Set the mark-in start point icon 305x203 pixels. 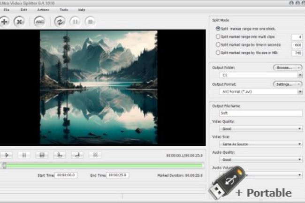[x=60, y=155]
